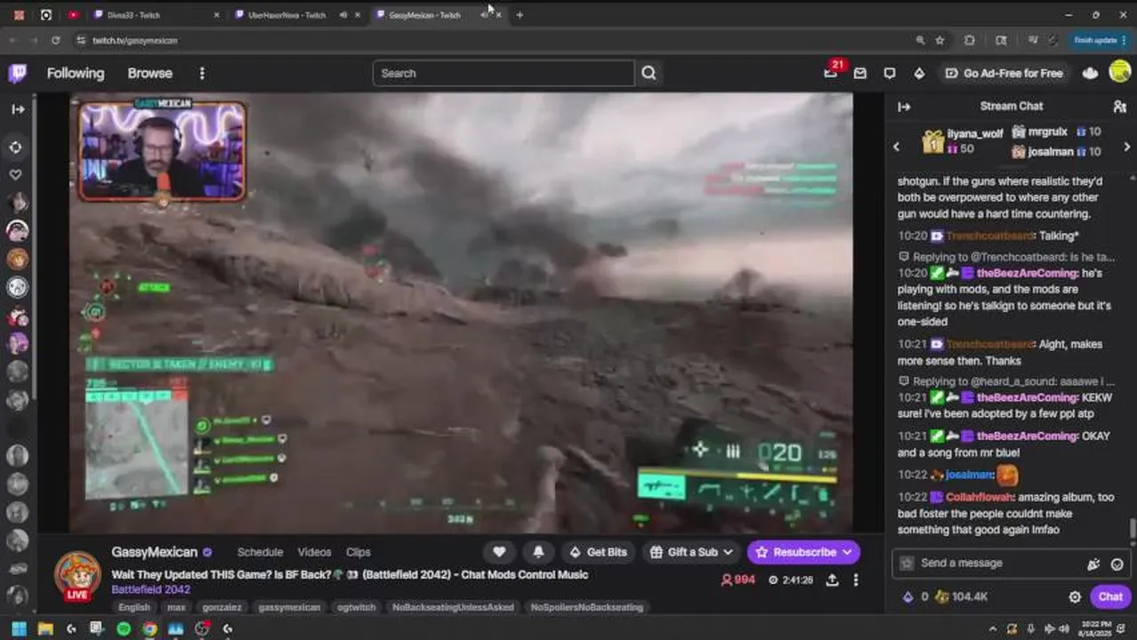Image resolution: width=1137 pixels, height=640 pixels.
Task: Open the Twitch inbox envelope icon
Action: tap(859, 73)
